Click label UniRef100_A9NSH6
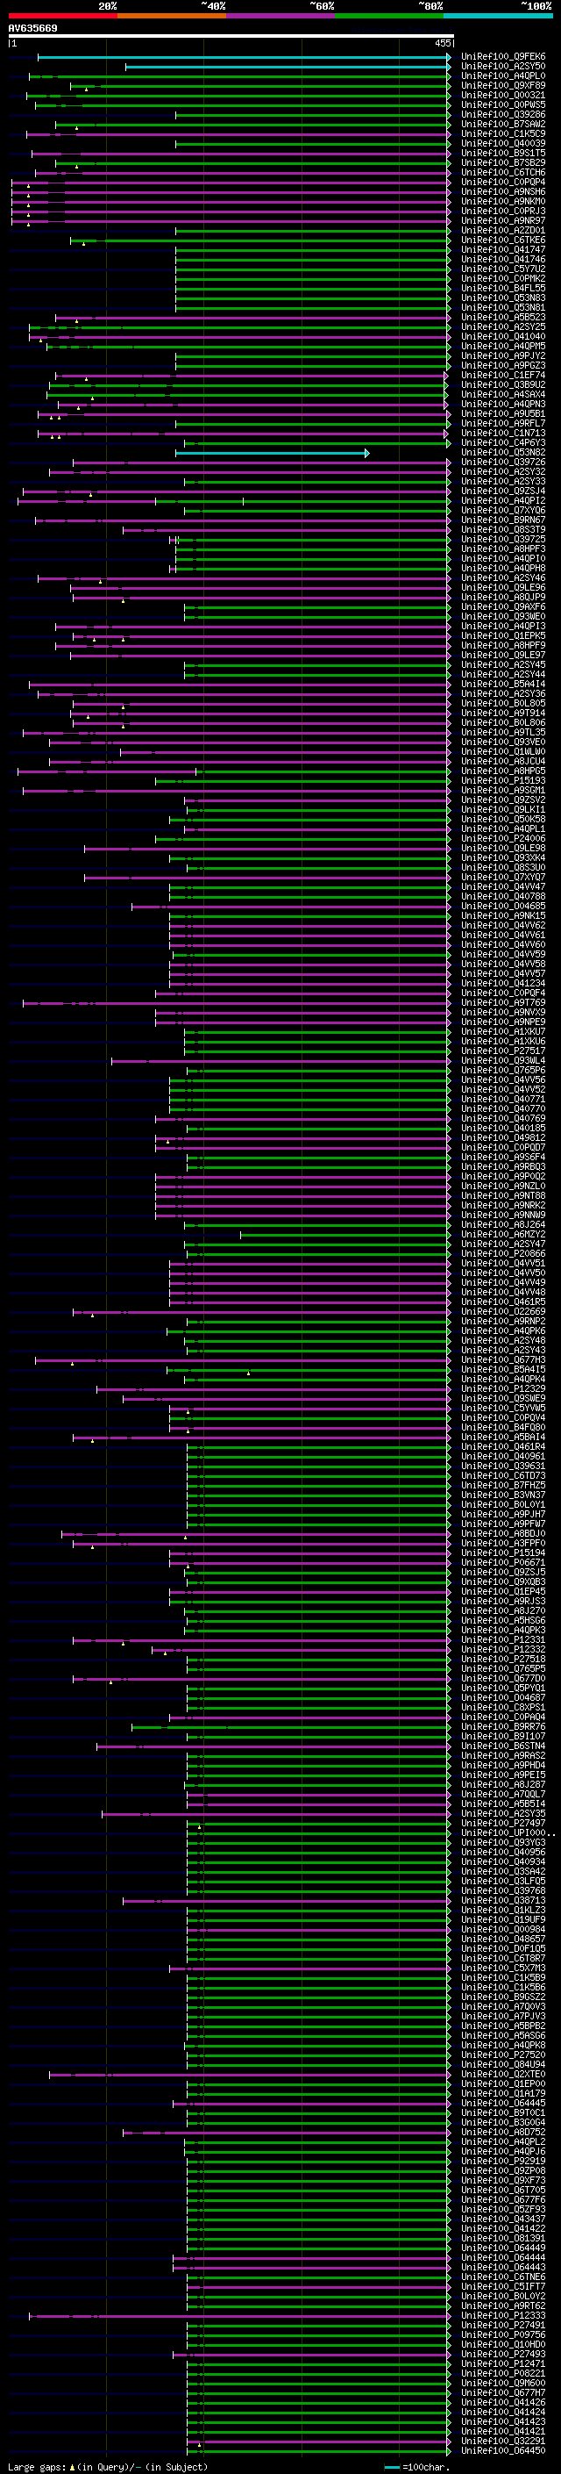Image resolution: width=561 pixels, height=2474 pixels. 503,192
